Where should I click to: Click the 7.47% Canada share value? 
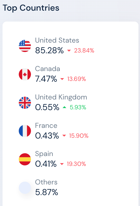pyautogui.click(x=46, y=79)
